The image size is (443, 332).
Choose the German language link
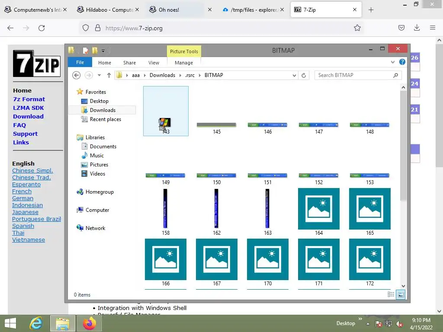[x=22, y=198]
